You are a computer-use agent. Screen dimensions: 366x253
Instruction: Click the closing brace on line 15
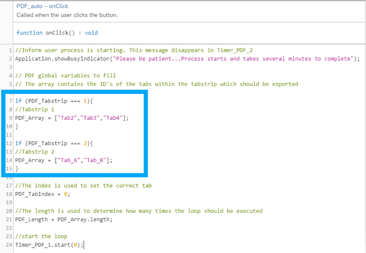(17, 169)
